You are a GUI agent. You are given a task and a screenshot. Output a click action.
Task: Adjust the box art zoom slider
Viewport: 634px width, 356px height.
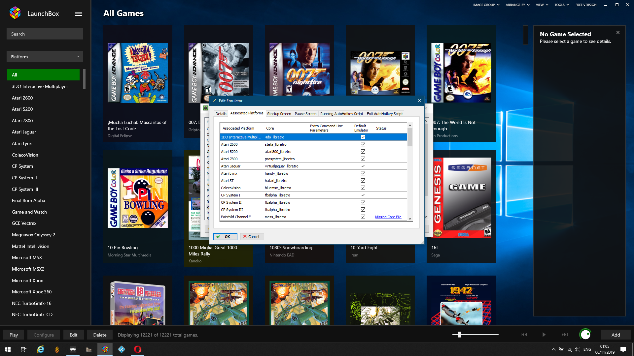click(459, 335)
